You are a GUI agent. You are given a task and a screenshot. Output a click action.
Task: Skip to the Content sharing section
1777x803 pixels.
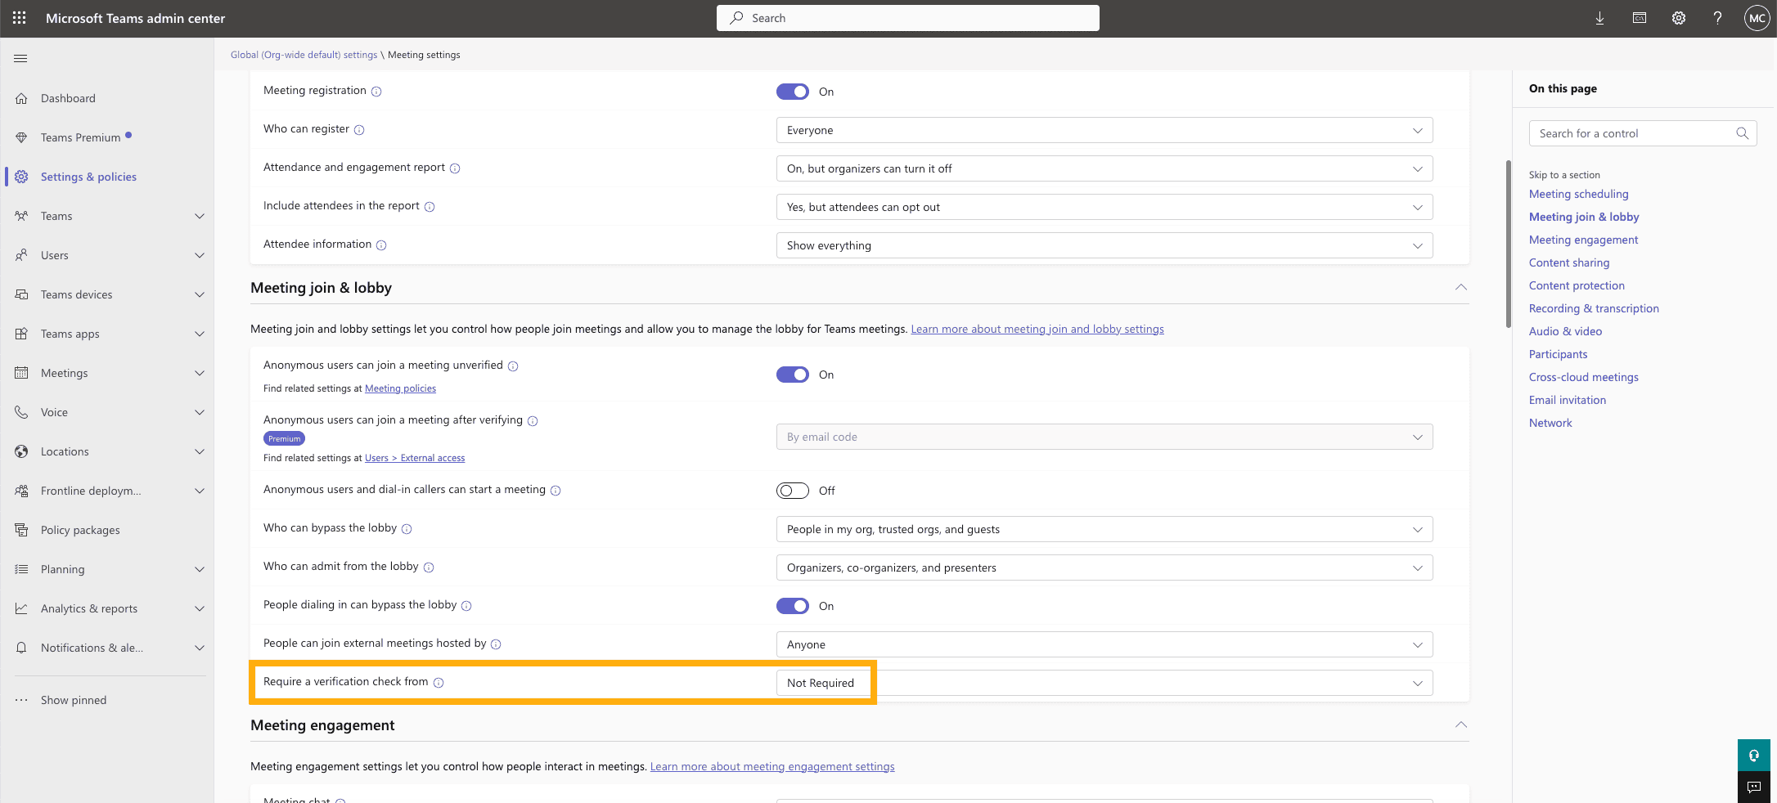[1569, 262]
